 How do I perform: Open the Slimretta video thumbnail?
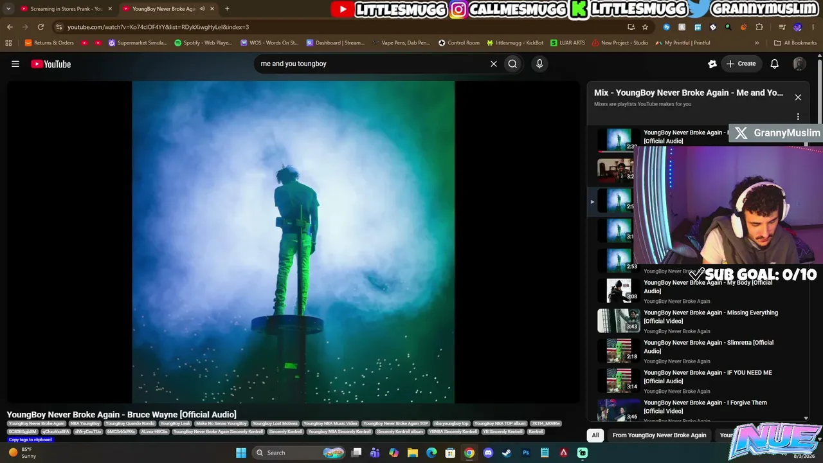click(619, 351)
